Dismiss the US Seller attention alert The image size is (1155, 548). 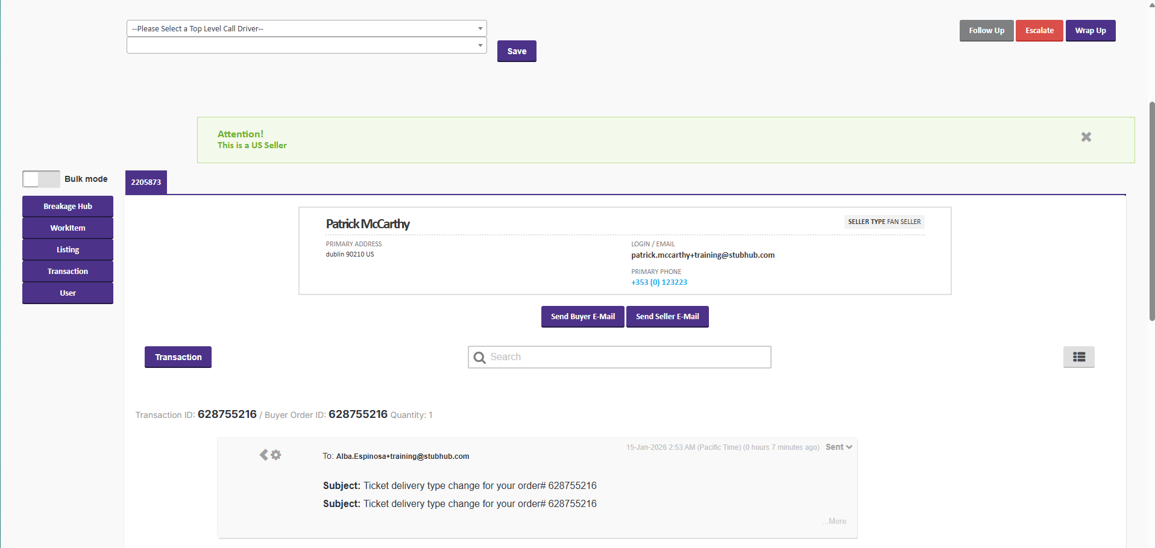[x=1086, y=137]
